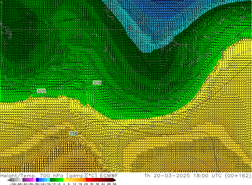The image size is (252, 185).
Task: Click the left arrow end of color scale
Action: (x=9, y=180)
